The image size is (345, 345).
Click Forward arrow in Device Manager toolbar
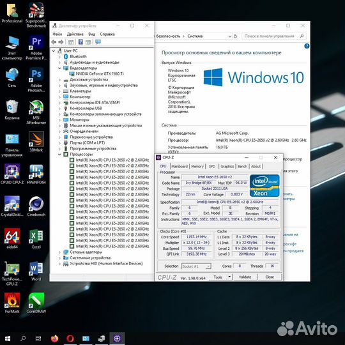[61, 42]
